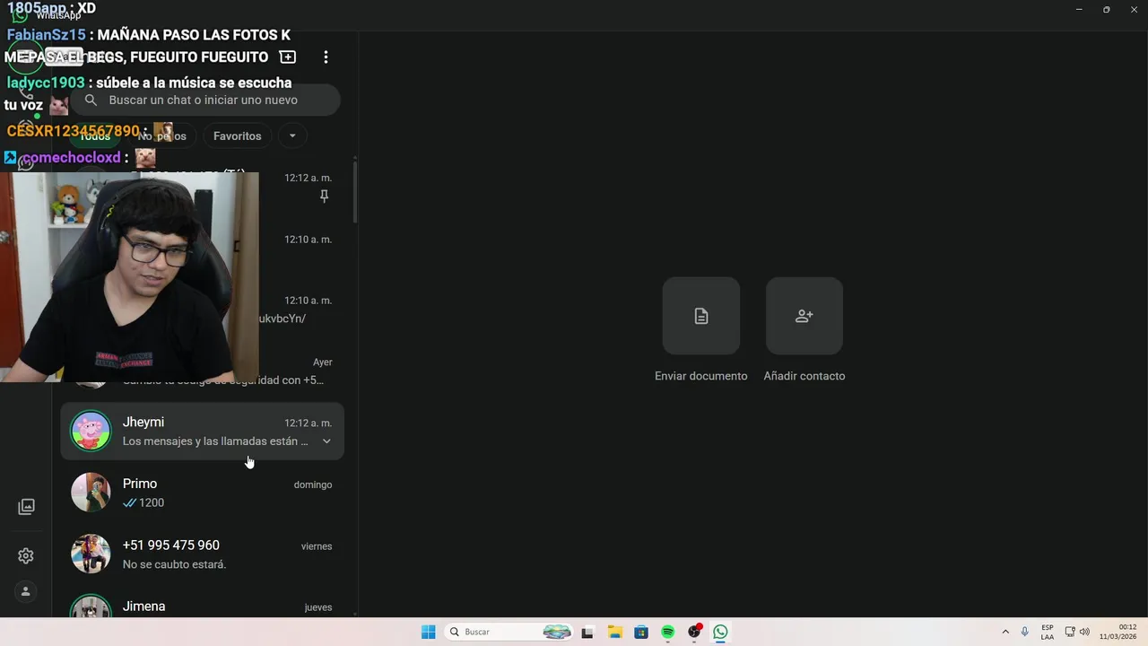Click Primo's profile picture
The width and height of the screenshot is (1148, 646).
click(91, 493)
